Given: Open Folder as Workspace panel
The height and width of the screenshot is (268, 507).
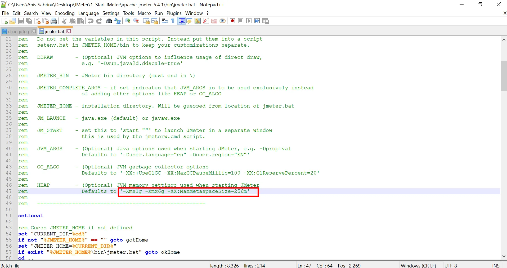Looking at the screenshot, I should [214, 21].
